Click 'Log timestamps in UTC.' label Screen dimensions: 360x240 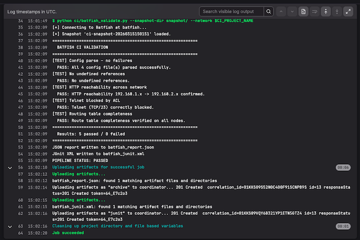tap(32, 12)
